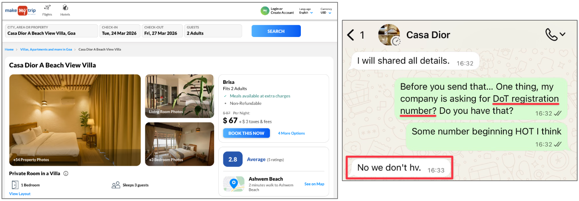Screen dimensions: 579x201
Task: Open the Guests 2 Adults selector
Action: (x=213, y=31)
